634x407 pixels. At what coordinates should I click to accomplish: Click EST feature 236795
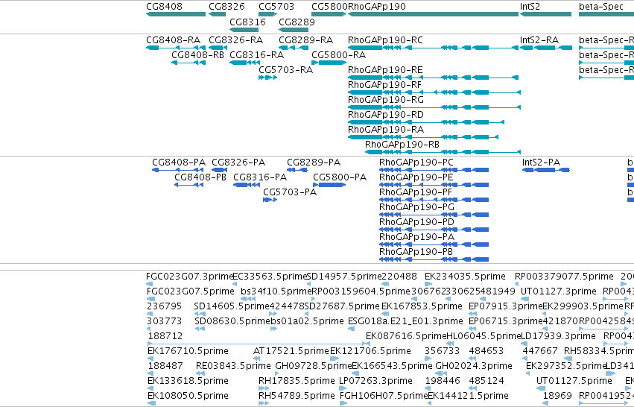coord(150,315)
